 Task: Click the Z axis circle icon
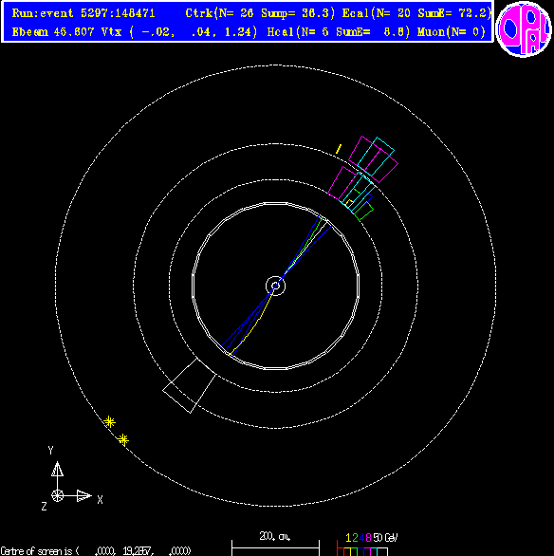click(58, 495)
